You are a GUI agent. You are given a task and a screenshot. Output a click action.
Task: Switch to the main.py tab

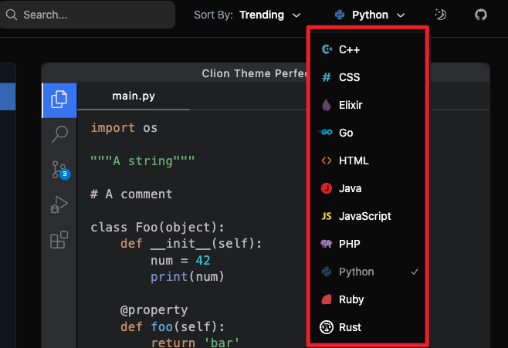coord(134,96)
